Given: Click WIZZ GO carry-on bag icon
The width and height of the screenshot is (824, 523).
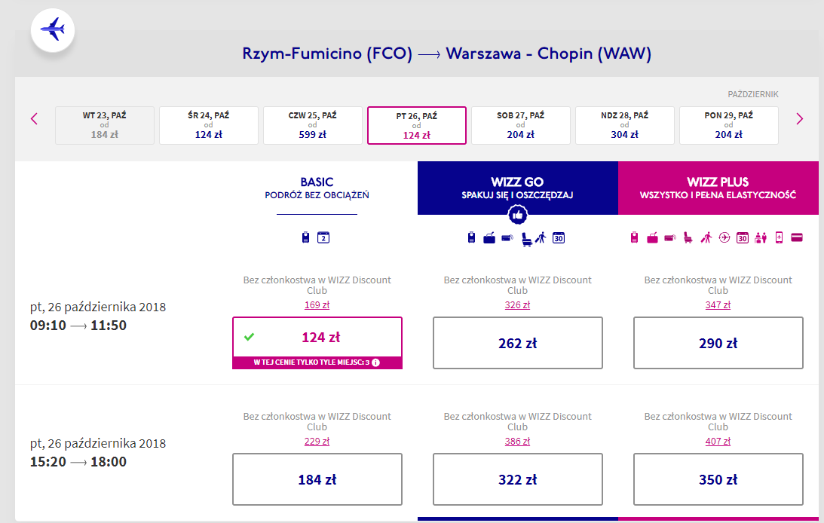Looking at the screenshot, I should pos(471,238).
